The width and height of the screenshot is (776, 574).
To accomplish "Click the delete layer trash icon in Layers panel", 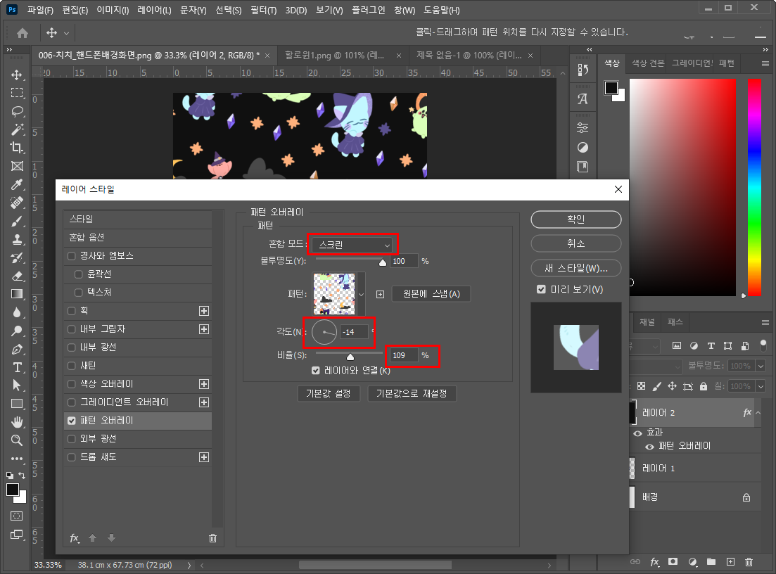I will click(749, 561).
